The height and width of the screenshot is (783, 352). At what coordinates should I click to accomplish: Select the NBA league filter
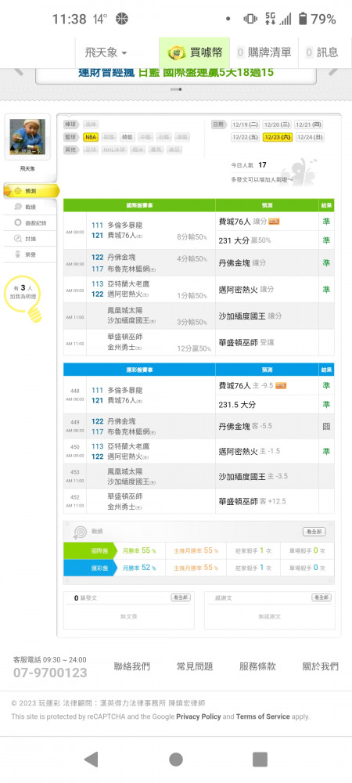(91, 137)
